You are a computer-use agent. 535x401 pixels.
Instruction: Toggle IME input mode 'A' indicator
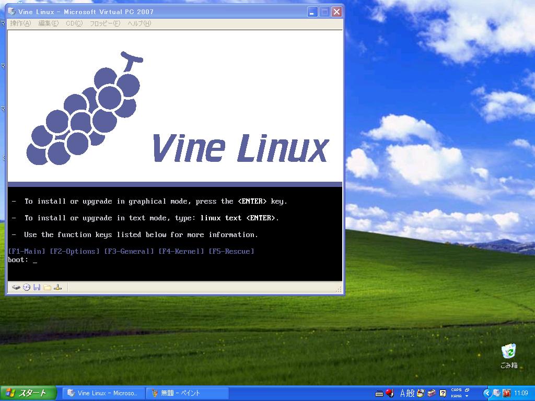tap(403, 393)
